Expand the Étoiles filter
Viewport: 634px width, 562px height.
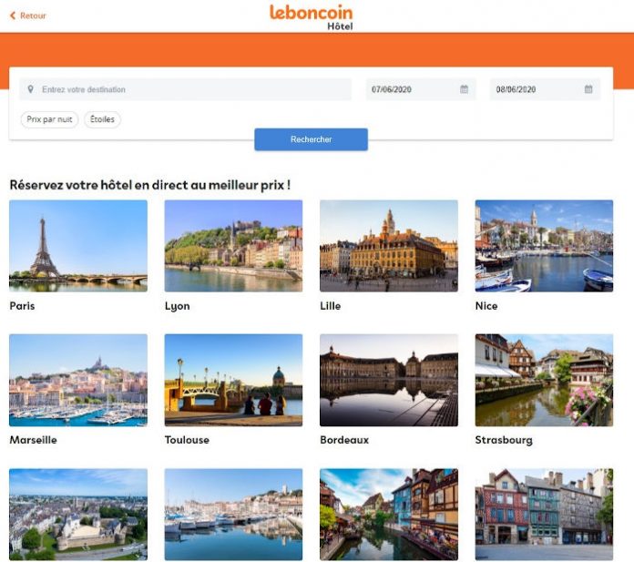coord(102,119)
